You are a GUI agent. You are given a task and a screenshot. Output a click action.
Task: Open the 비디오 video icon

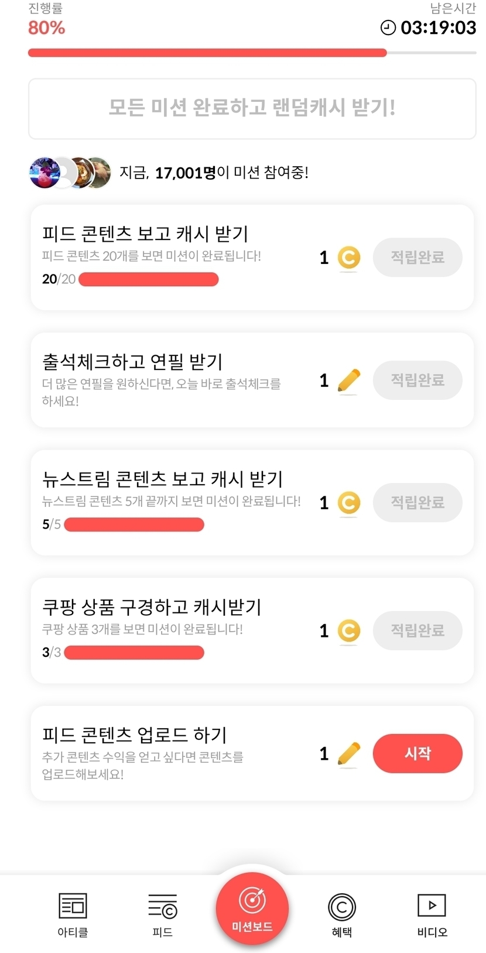pos(432,905)
